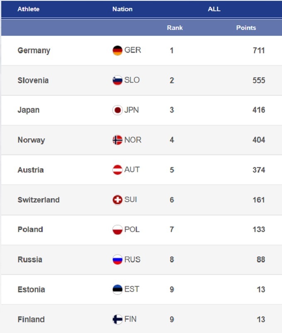Open the Germany team link
This screenshot has height=333, width=282.
tap(34, 50)
